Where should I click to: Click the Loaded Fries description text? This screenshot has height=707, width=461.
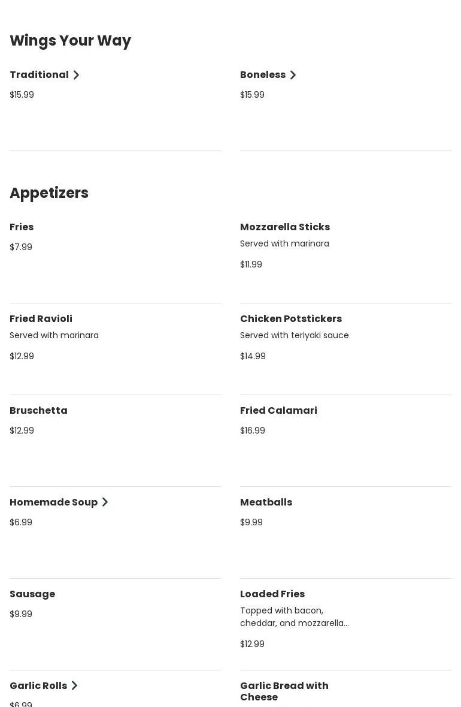pyautogui.click(x=294, y=617)
